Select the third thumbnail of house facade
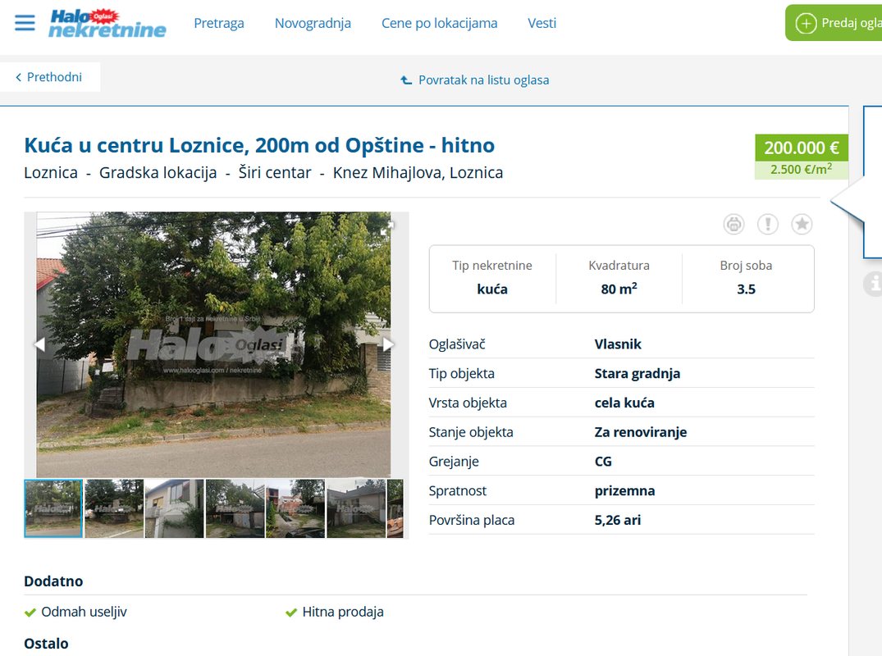This screenshot has width=882, height=656. click(x=175, y=508)
